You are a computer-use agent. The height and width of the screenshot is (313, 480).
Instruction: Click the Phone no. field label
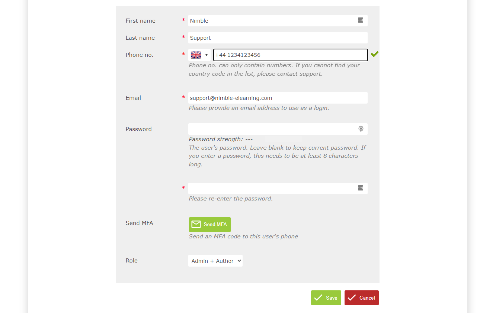pos(140,55)
